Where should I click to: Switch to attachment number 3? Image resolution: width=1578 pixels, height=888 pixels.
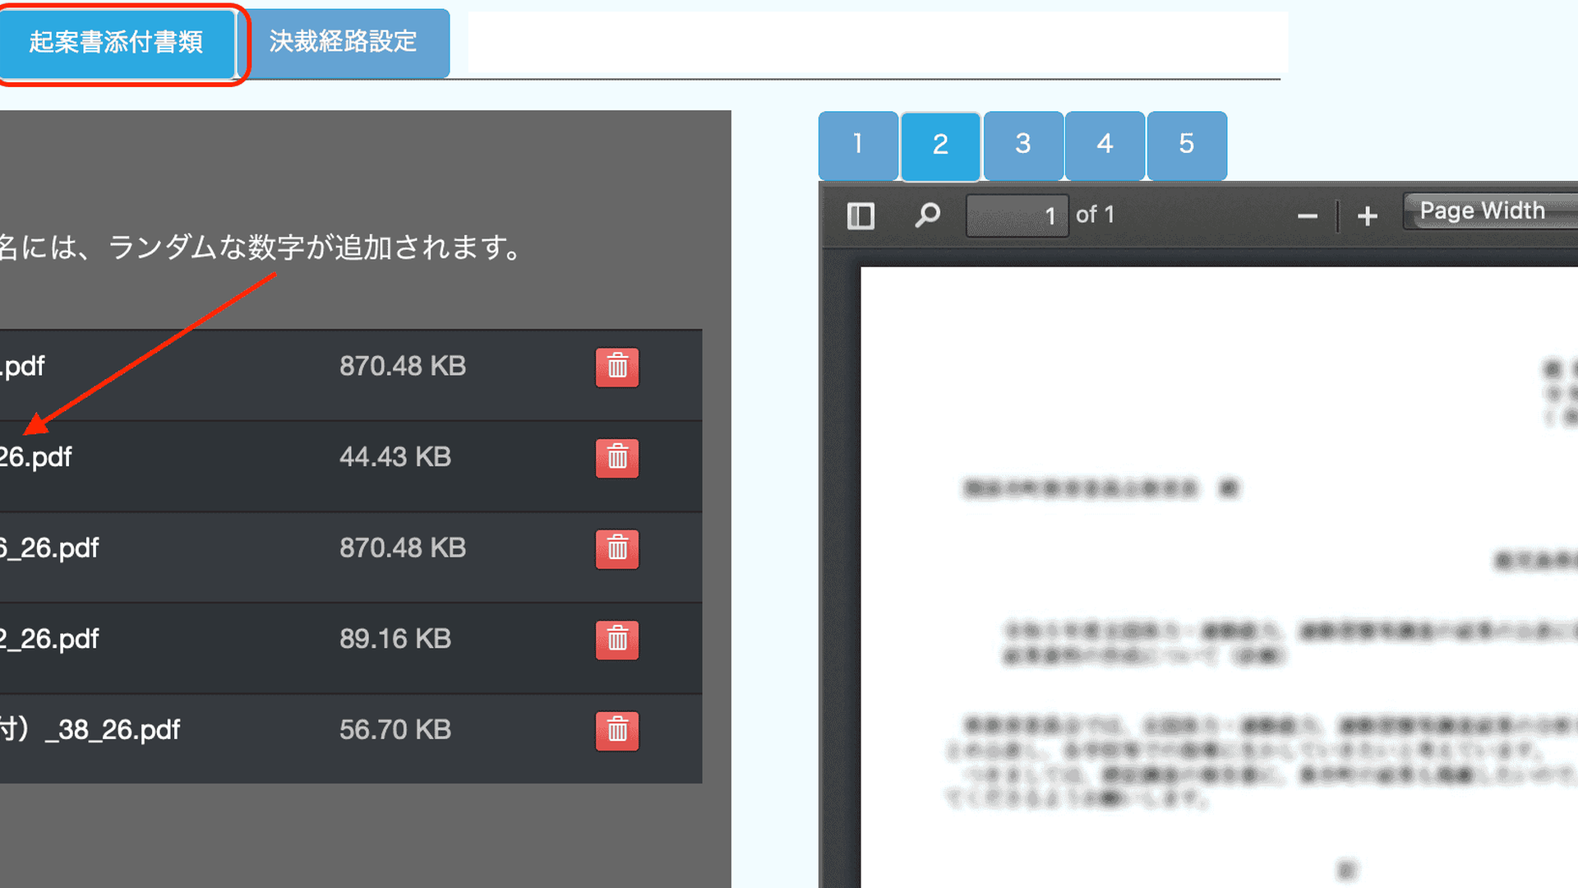point(1022,145)
